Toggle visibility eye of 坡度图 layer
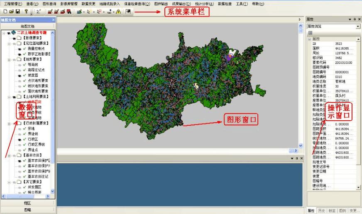The height and width of the screenshot is (214, 362). pyautogui.click(x=19, y=75)
